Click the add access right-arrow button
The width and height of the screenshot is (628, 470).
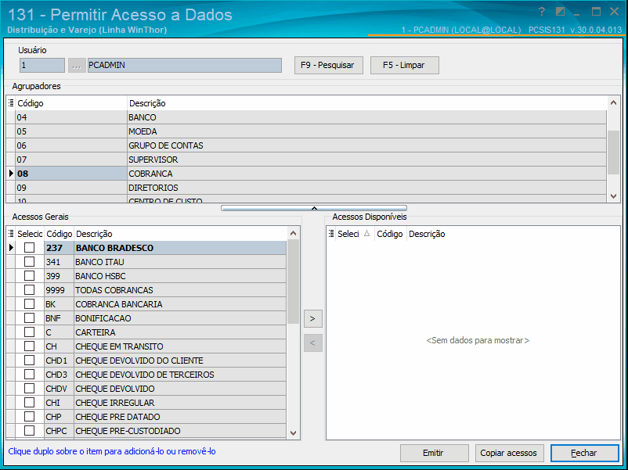312,319
